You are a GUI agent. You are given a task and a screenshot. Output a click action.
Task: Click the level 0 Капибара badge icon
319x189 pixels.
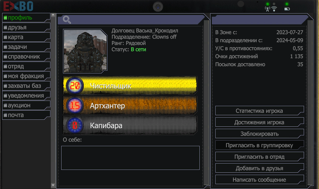75,125
